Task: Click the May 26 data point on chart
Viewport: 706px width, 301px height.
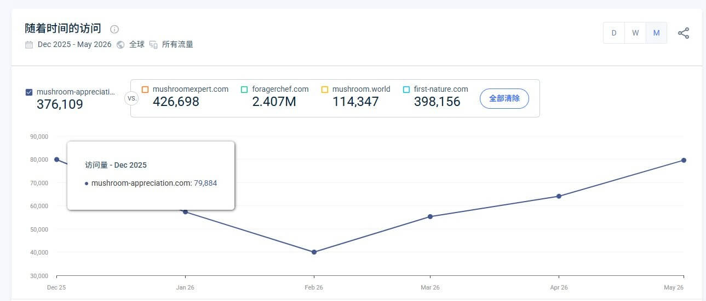Action: [x=684, y=160]
